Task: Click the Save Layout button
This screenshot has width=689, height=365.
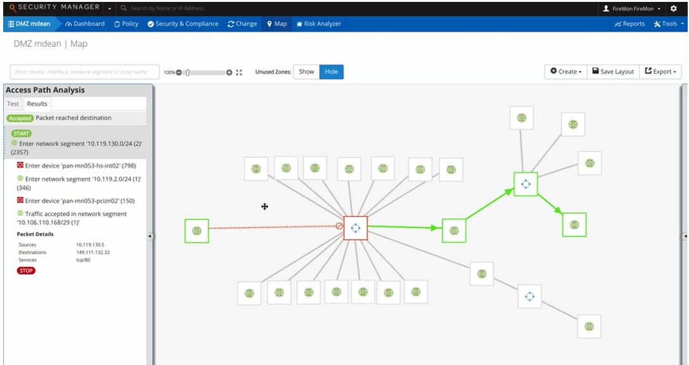Action: 613,72
